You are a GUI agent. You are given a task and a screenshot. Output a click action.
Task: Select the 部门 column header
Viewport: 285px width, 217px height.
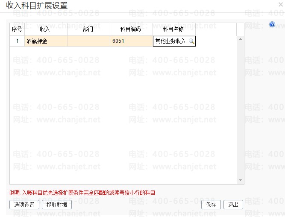click(x=88, y=29)
